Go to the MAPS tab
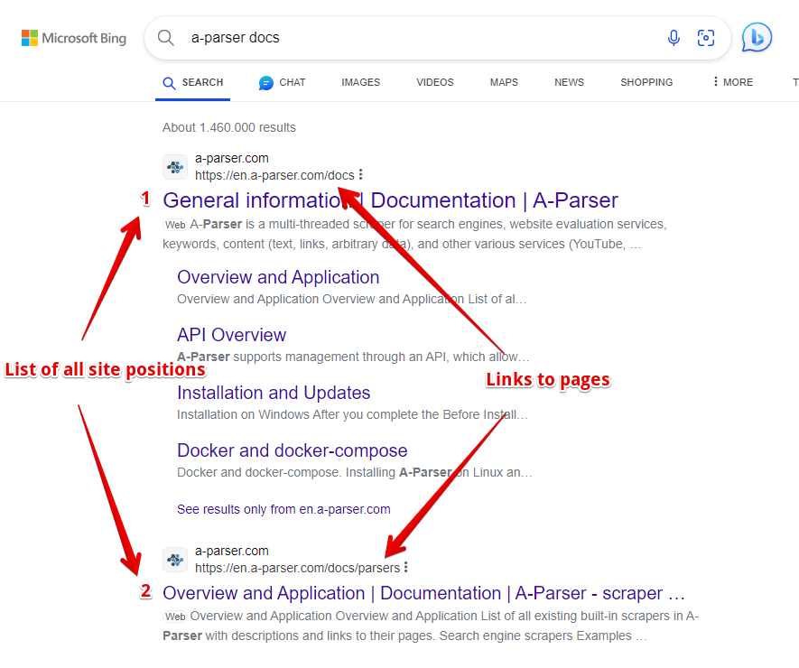This screenshot has width=799, height=668. point(504,82)
